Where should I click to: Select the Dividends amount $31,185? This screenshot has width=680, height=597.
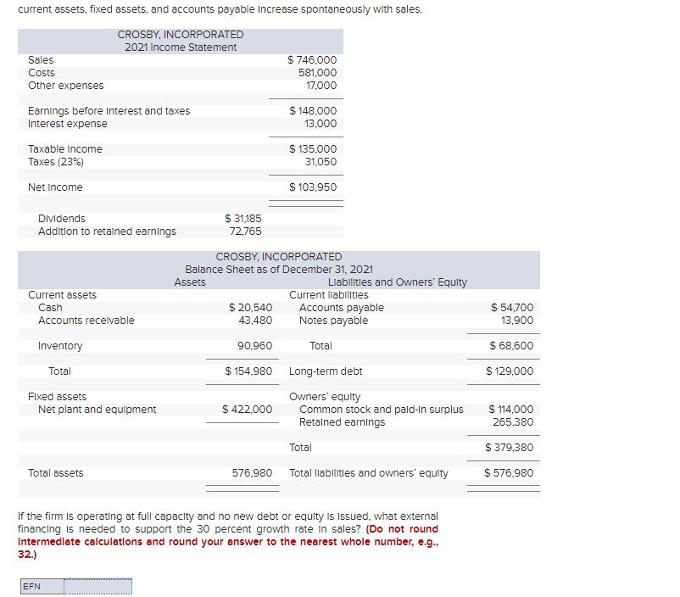click(x=244, y=218)
